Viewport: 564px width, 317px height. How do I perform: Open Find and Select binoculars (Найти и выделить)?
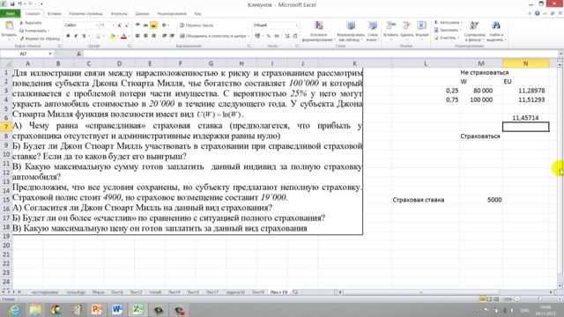click(x=496, y=31)
